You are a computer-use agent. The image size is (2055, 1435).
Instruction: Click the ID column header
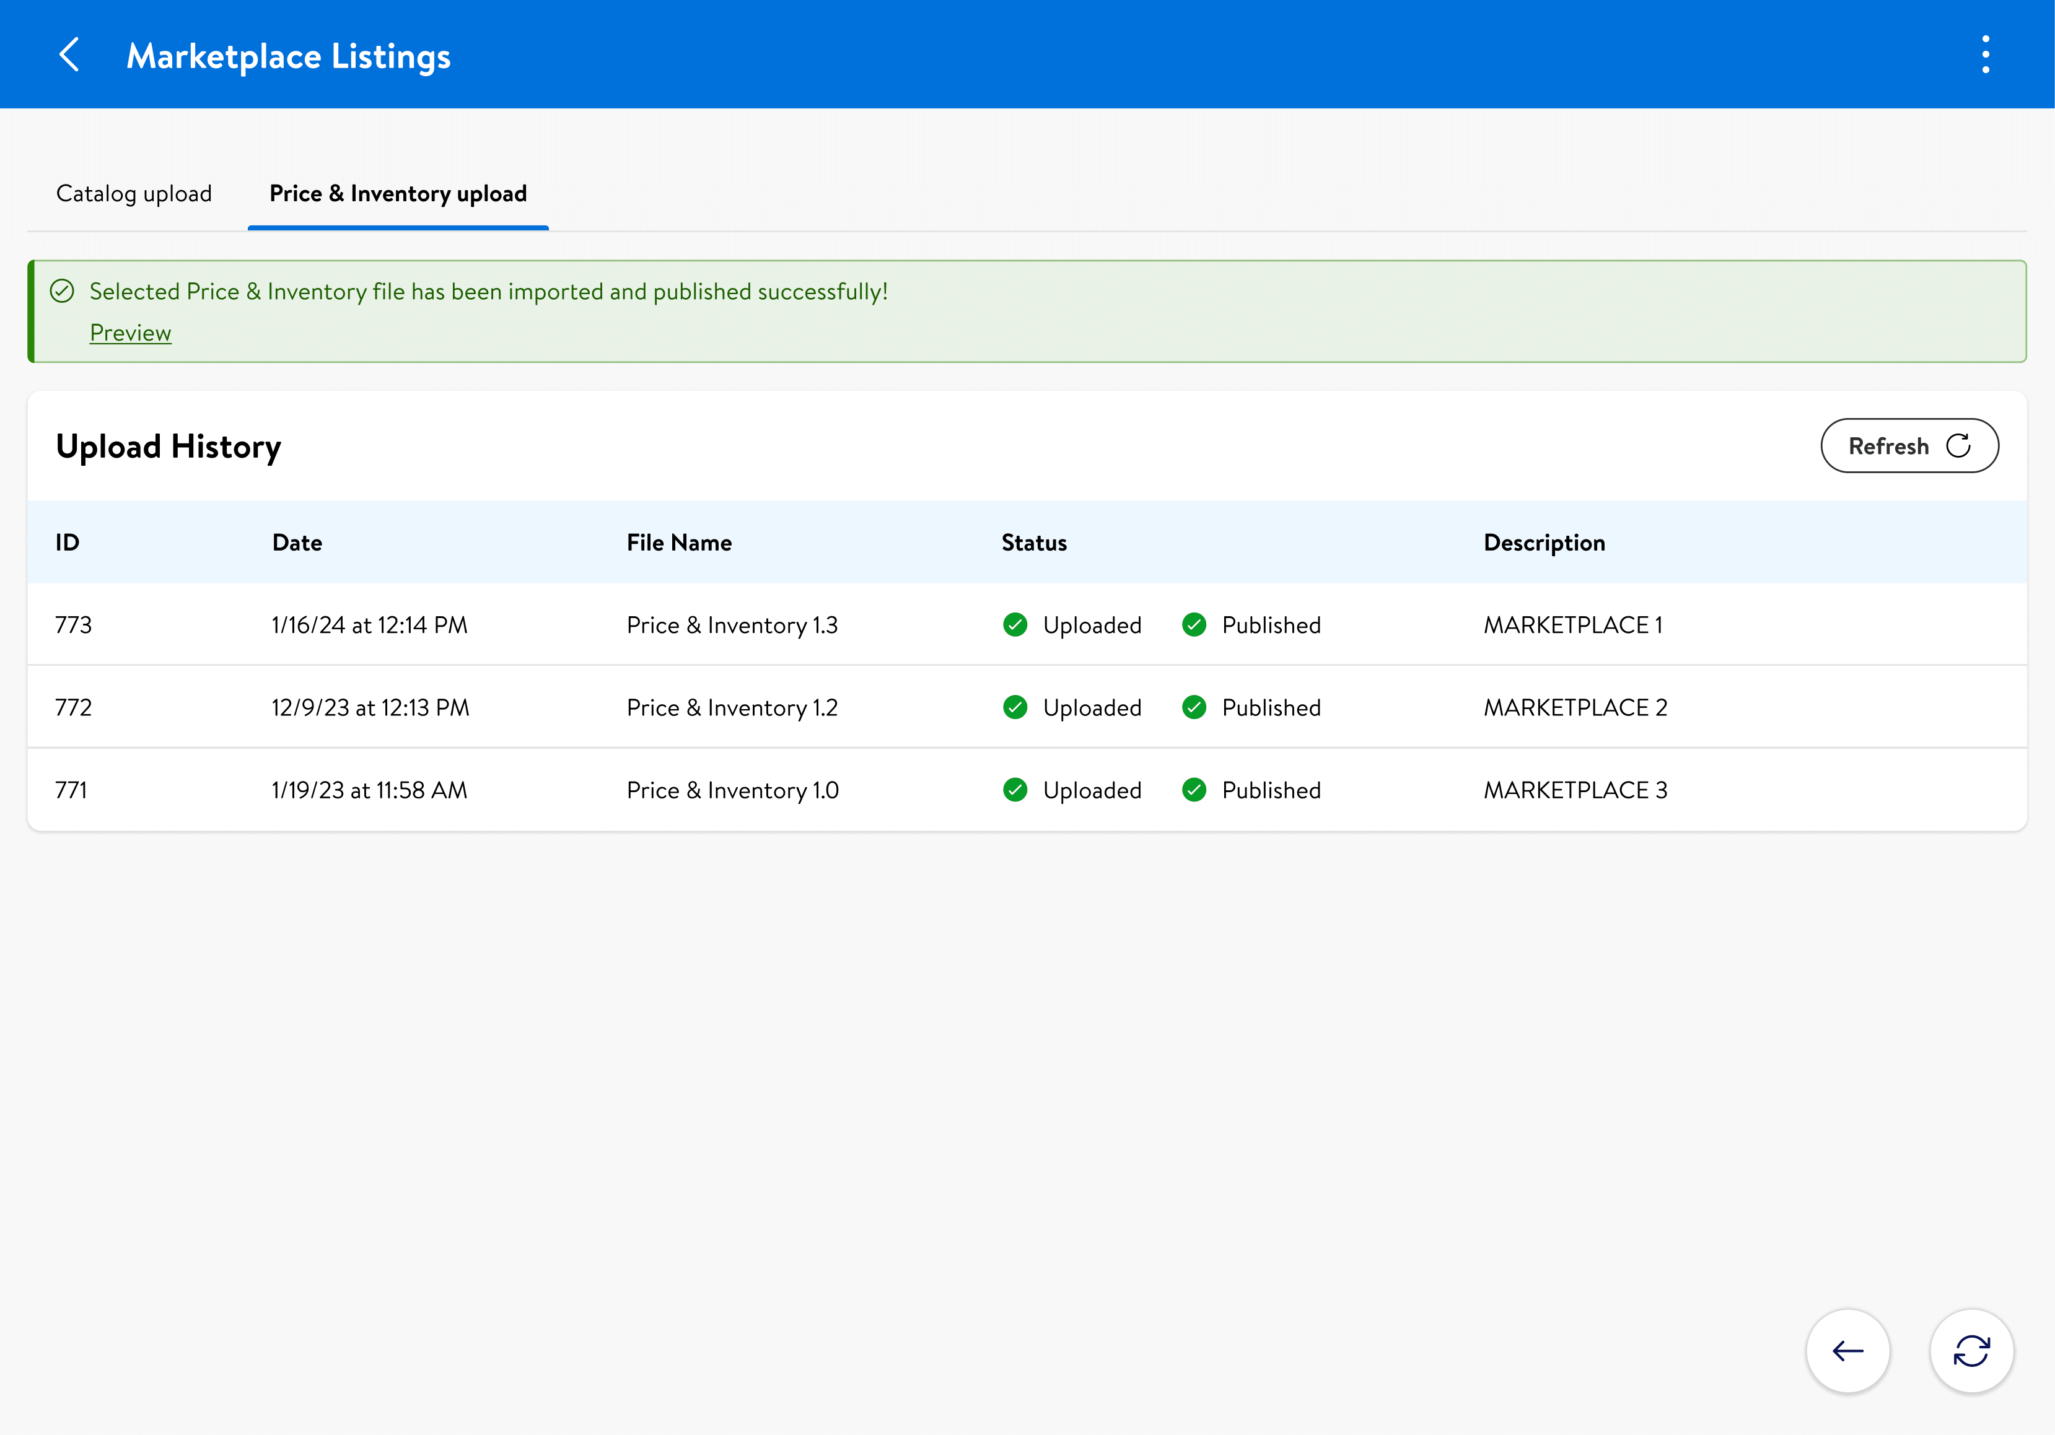point(67,543)
